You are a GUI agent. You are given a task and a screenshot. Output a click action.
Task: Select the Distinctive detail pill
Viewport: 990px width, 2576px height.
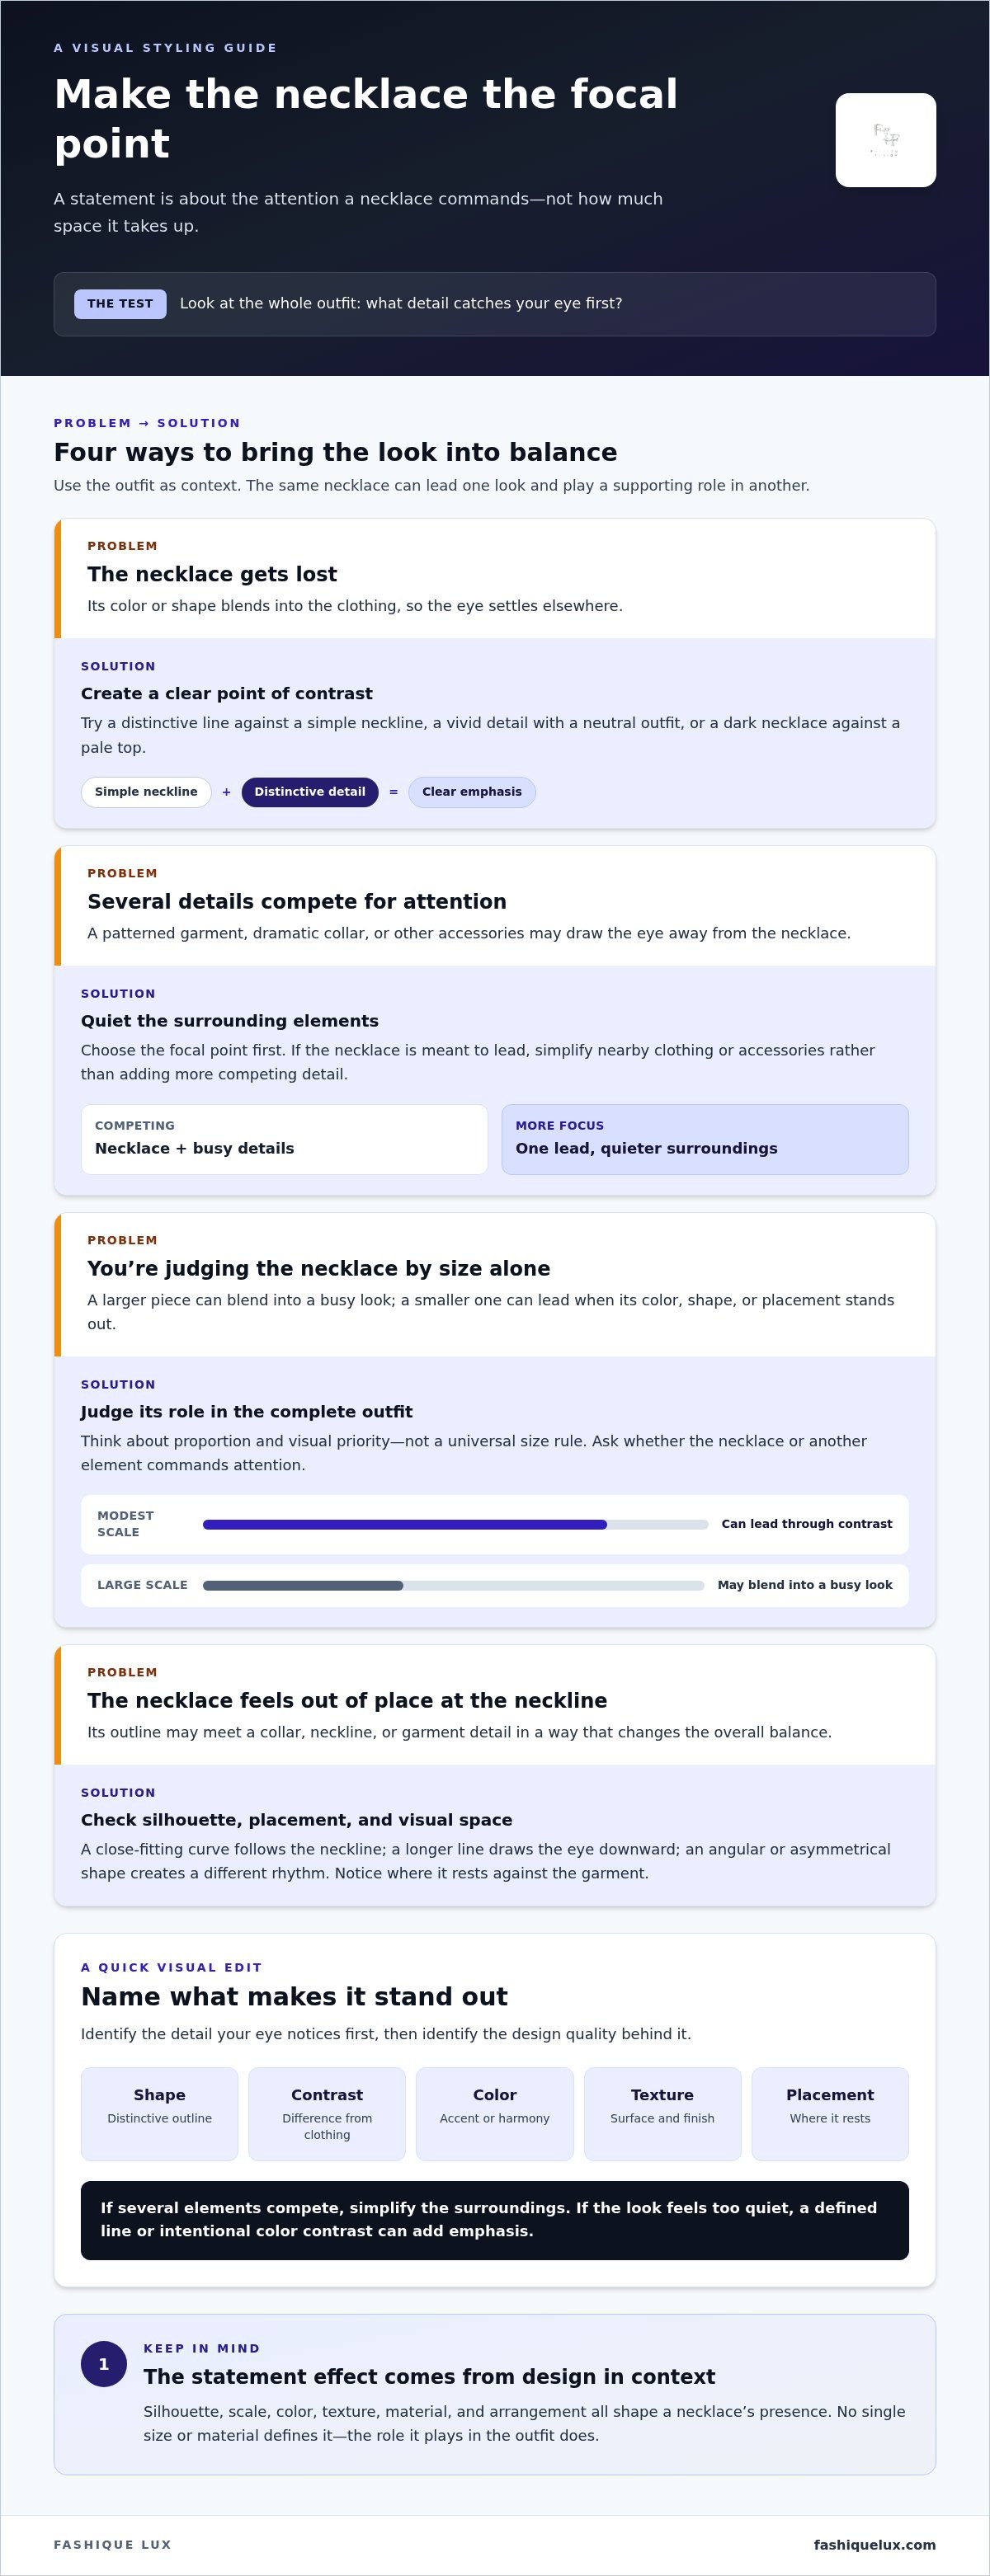pos(310,792)
